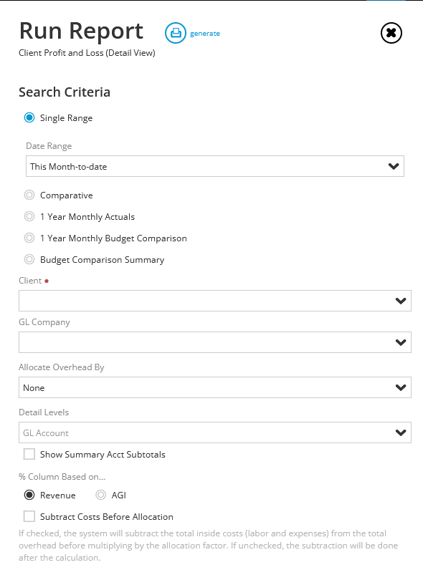Pick 1 Year Monthly Budget Comparison
Image resolution: width=423 pixels, height=585 pixels.
(x=29, y=238)
